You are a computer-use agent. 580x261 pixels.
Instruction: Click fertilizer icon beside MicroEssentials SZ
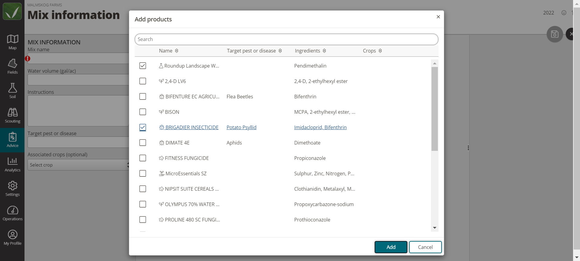(x=162, y=173)
